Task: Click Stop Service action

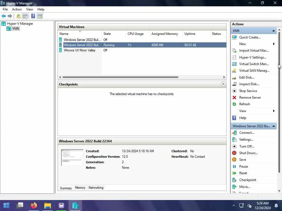Action: [x=248, y=91]
